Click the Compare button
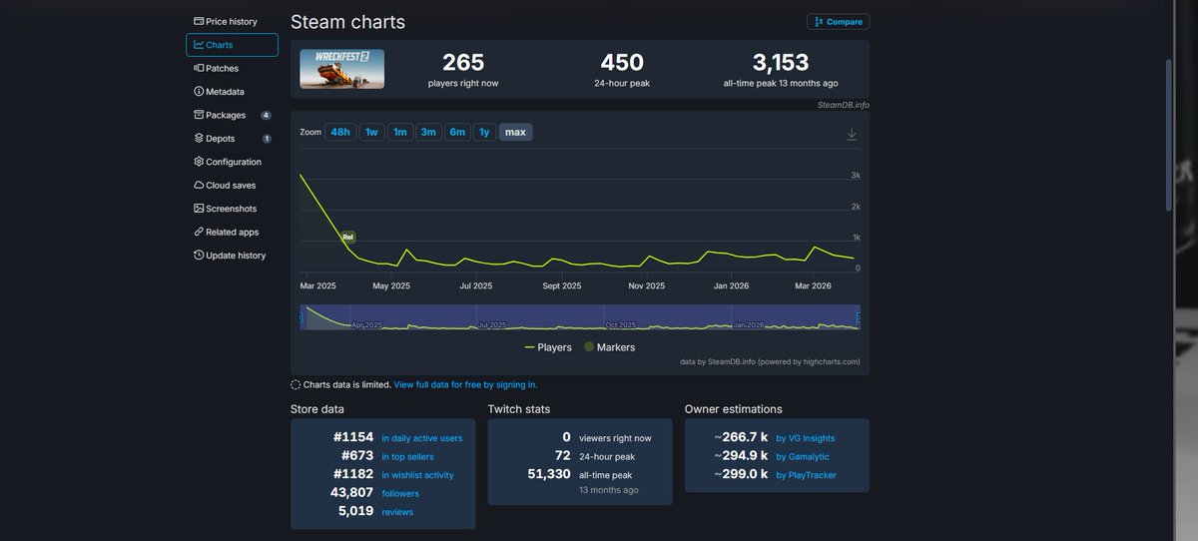The width and height of the screenshot is (1198, 541). [838, 22]
